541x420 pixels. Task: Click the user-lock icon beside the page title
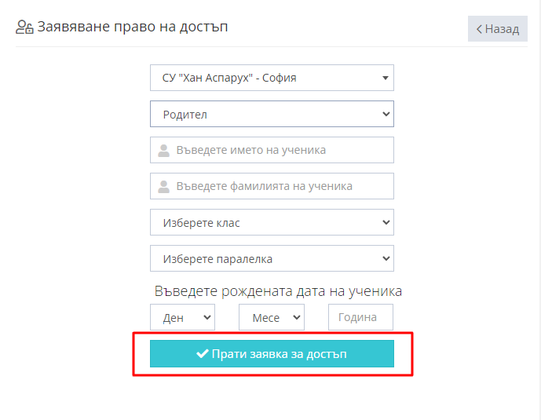coord(24,27)
